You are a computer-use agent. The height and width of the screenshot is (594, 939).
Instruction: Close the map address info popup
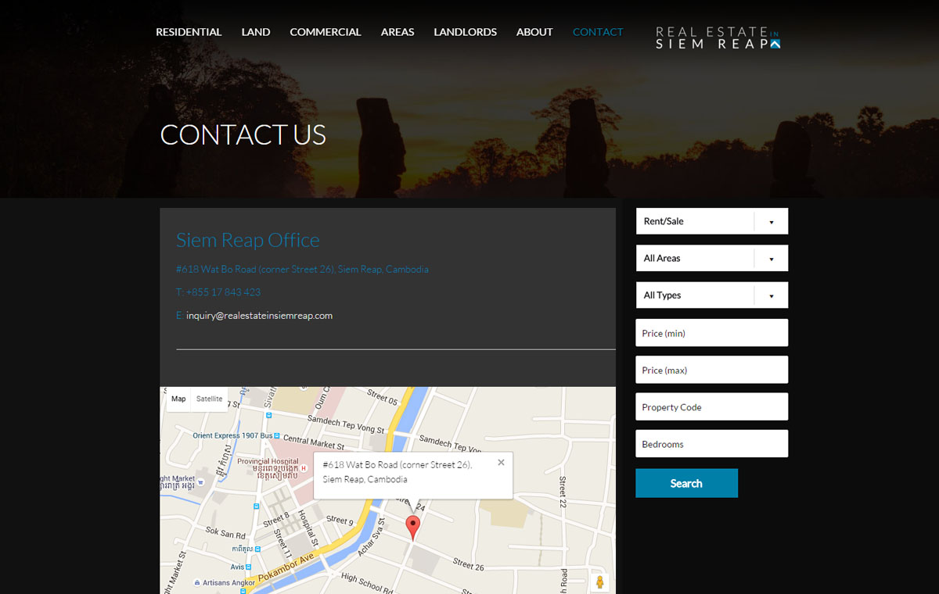point(501,463)
